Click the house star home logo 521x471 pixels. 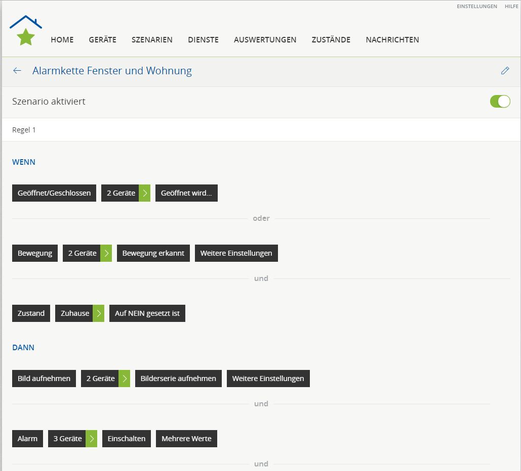(25, 31)
